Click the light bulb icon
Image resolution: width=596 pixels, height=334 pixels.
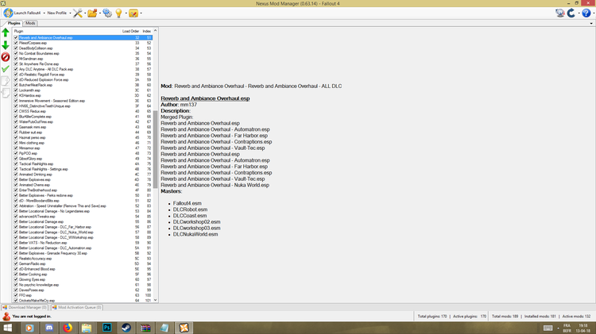click(118, 13)
